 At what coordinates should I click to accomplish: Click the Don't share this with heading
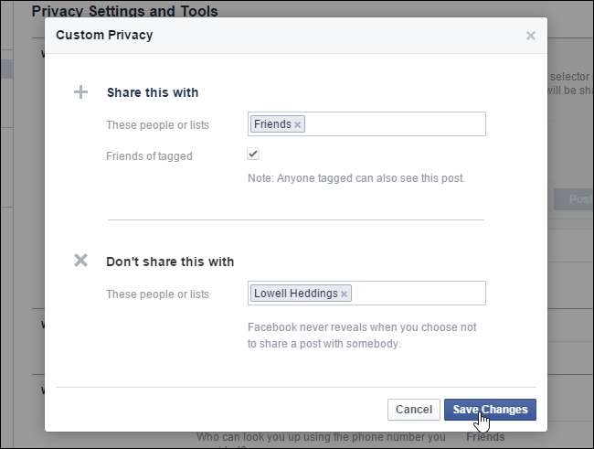[x=170, y=262]
